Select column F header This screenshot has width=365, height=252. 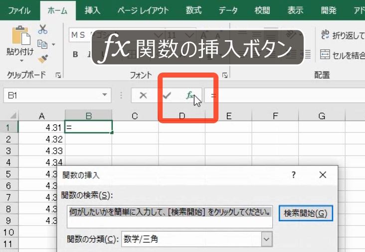pos(275,115)
